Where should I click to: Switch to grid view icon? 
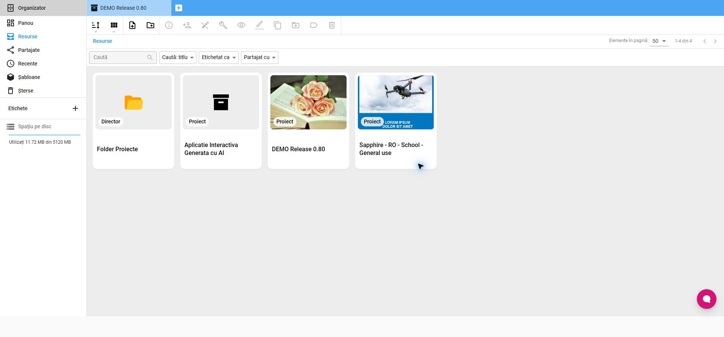[x=114, y=25]
